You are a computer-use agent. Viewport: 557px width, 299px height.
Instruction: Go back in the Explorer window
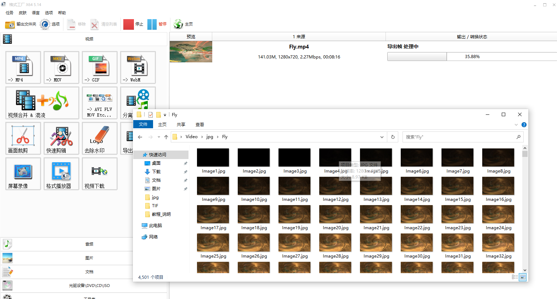[x=140, y=137]
